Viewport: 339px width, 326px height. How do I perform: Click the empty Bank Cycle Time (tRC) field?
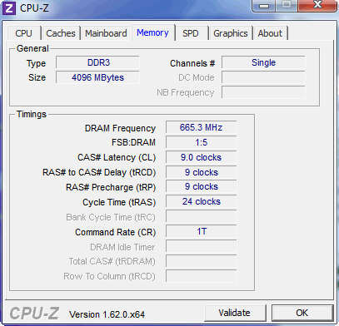tap(202, 216)
